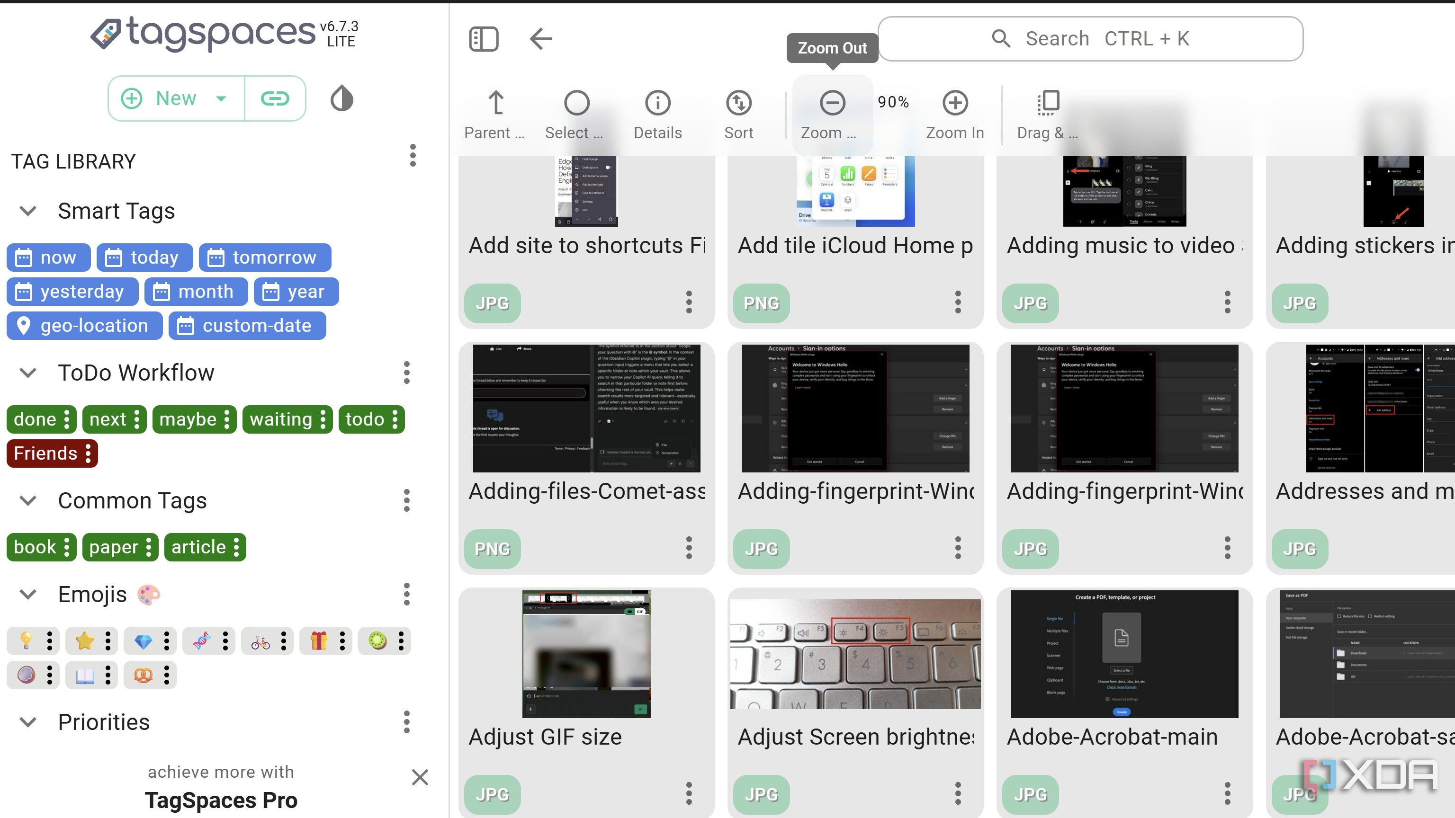This screenshot has width=1455, height=818.
Task: Open Common Tags group menu
Action: click(407, 501)
